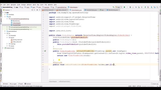Open the VCS menu
This screenshot has width=161, height=90.
pyautogui.click(x=46, y=4)
